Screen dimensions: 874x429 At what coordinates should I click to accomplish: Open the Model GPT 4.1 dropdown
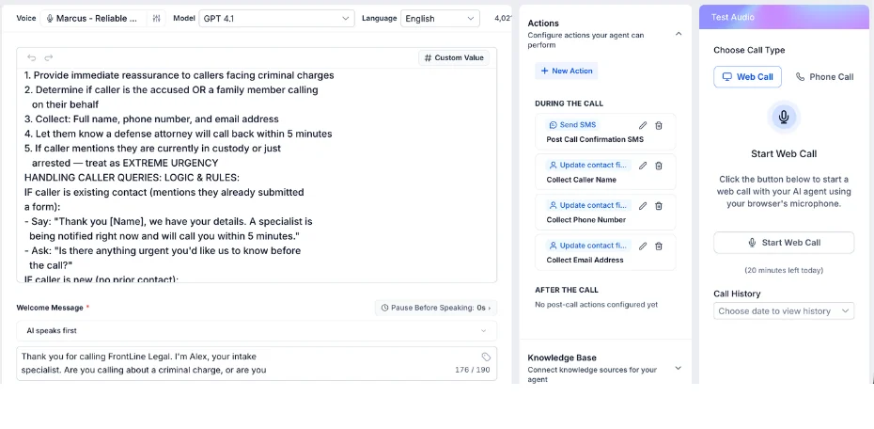click(276, 19)
